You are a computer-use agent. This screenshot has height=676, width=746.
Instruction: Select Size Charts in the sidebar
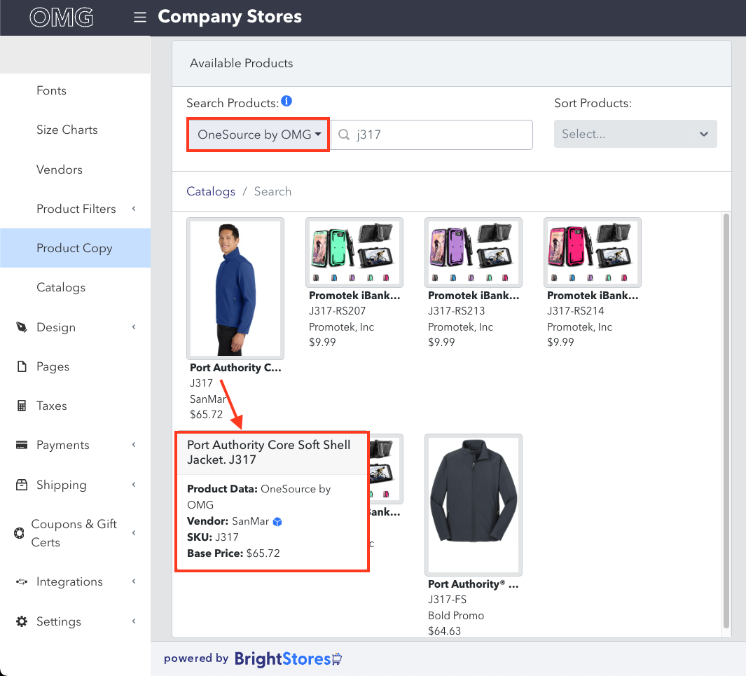pyautogui.click(x=67, y=130)
